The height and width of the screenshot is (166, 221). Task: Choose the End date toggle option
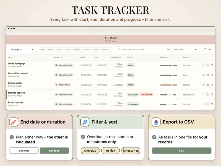click(24, 151)
